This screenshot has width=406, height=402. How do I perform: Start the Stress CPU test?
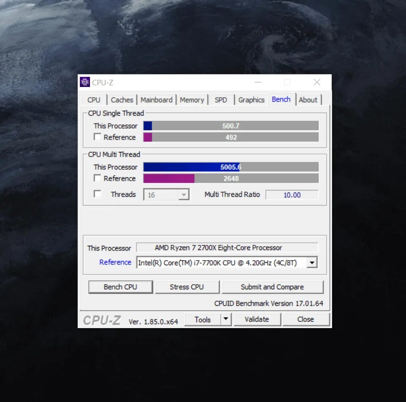187,287
